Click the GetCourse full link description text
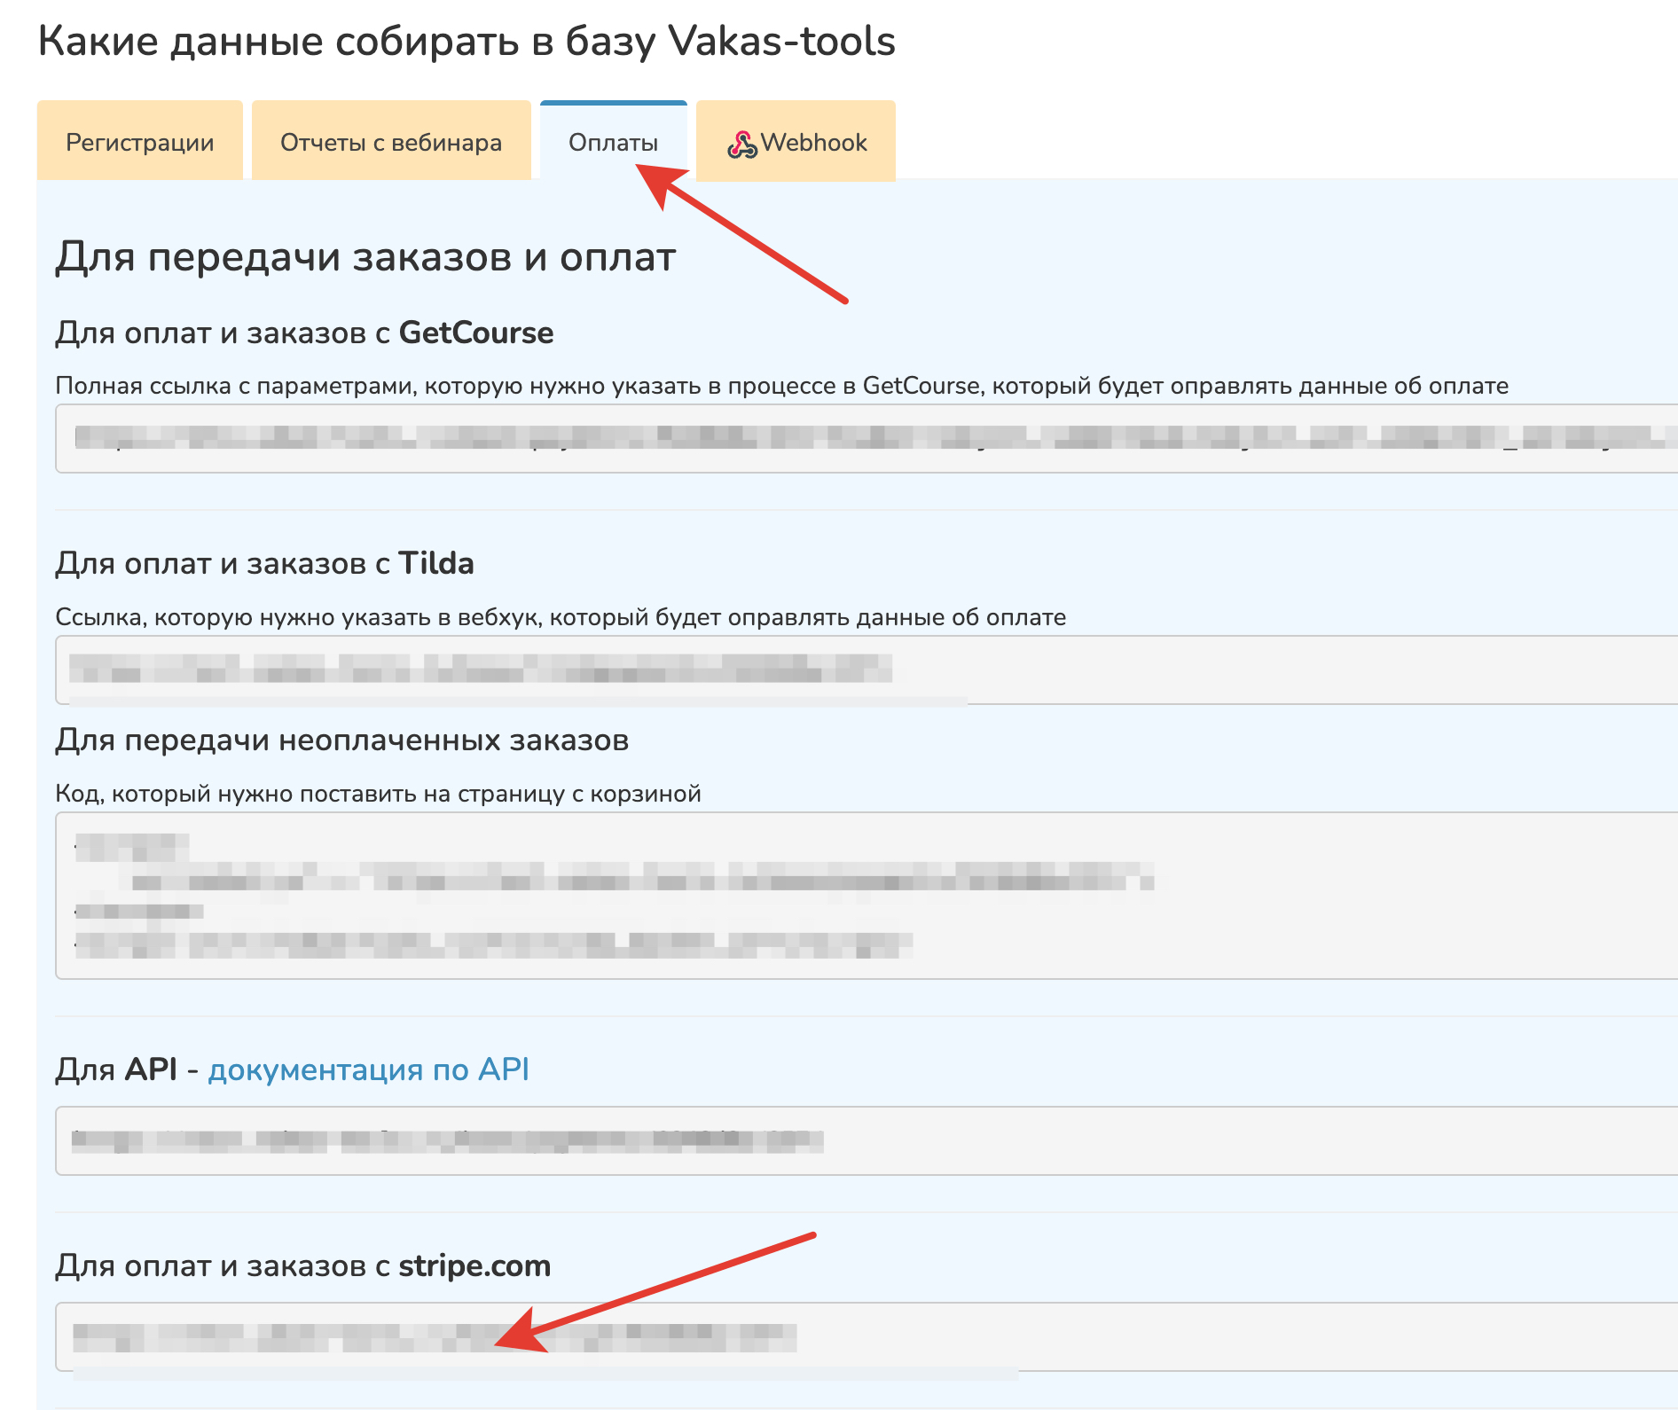The width and height of the screenshot is (1678, 1410). tap(781, 386)
